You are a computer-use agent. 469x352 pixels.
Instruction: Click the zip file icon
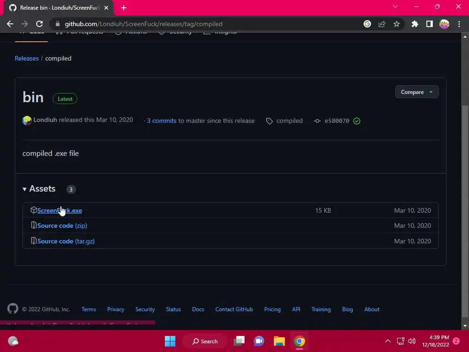[x=33, y=225]
